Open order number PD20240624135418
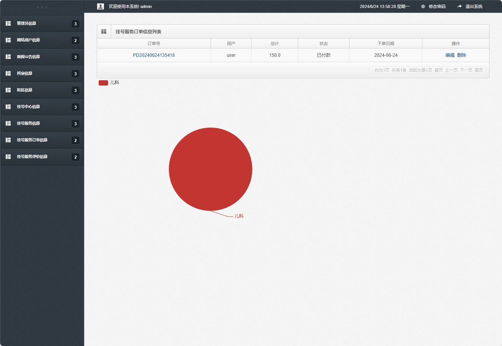Image resolution: width=502 pixels, height=346 pixels. (154, 55)
